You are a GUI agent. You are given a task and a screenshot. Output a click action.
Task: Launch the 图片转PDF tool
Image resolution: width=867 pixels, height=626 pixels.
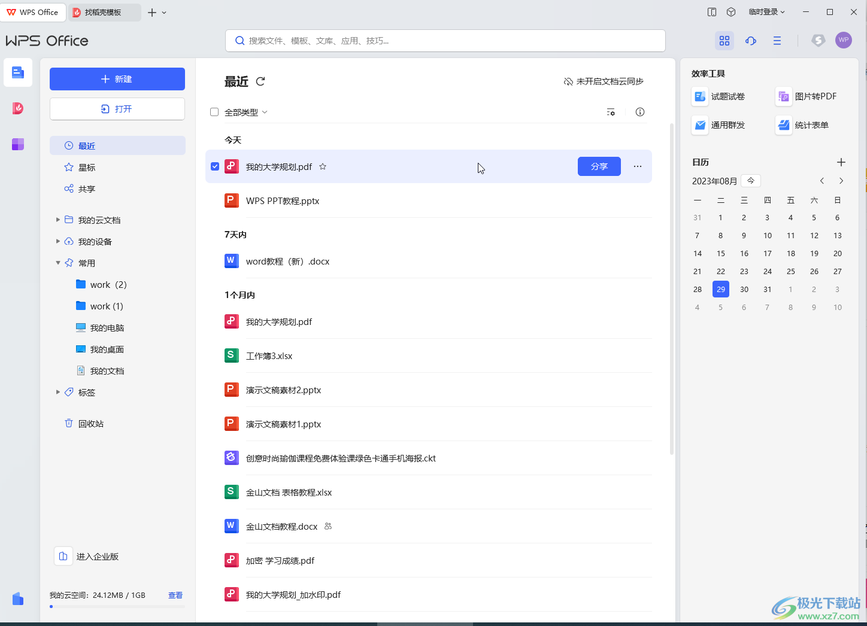coord(807,96)
